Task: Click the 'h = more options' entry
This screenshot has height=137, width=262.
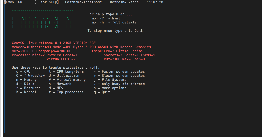Action: (x=110, y=88)
